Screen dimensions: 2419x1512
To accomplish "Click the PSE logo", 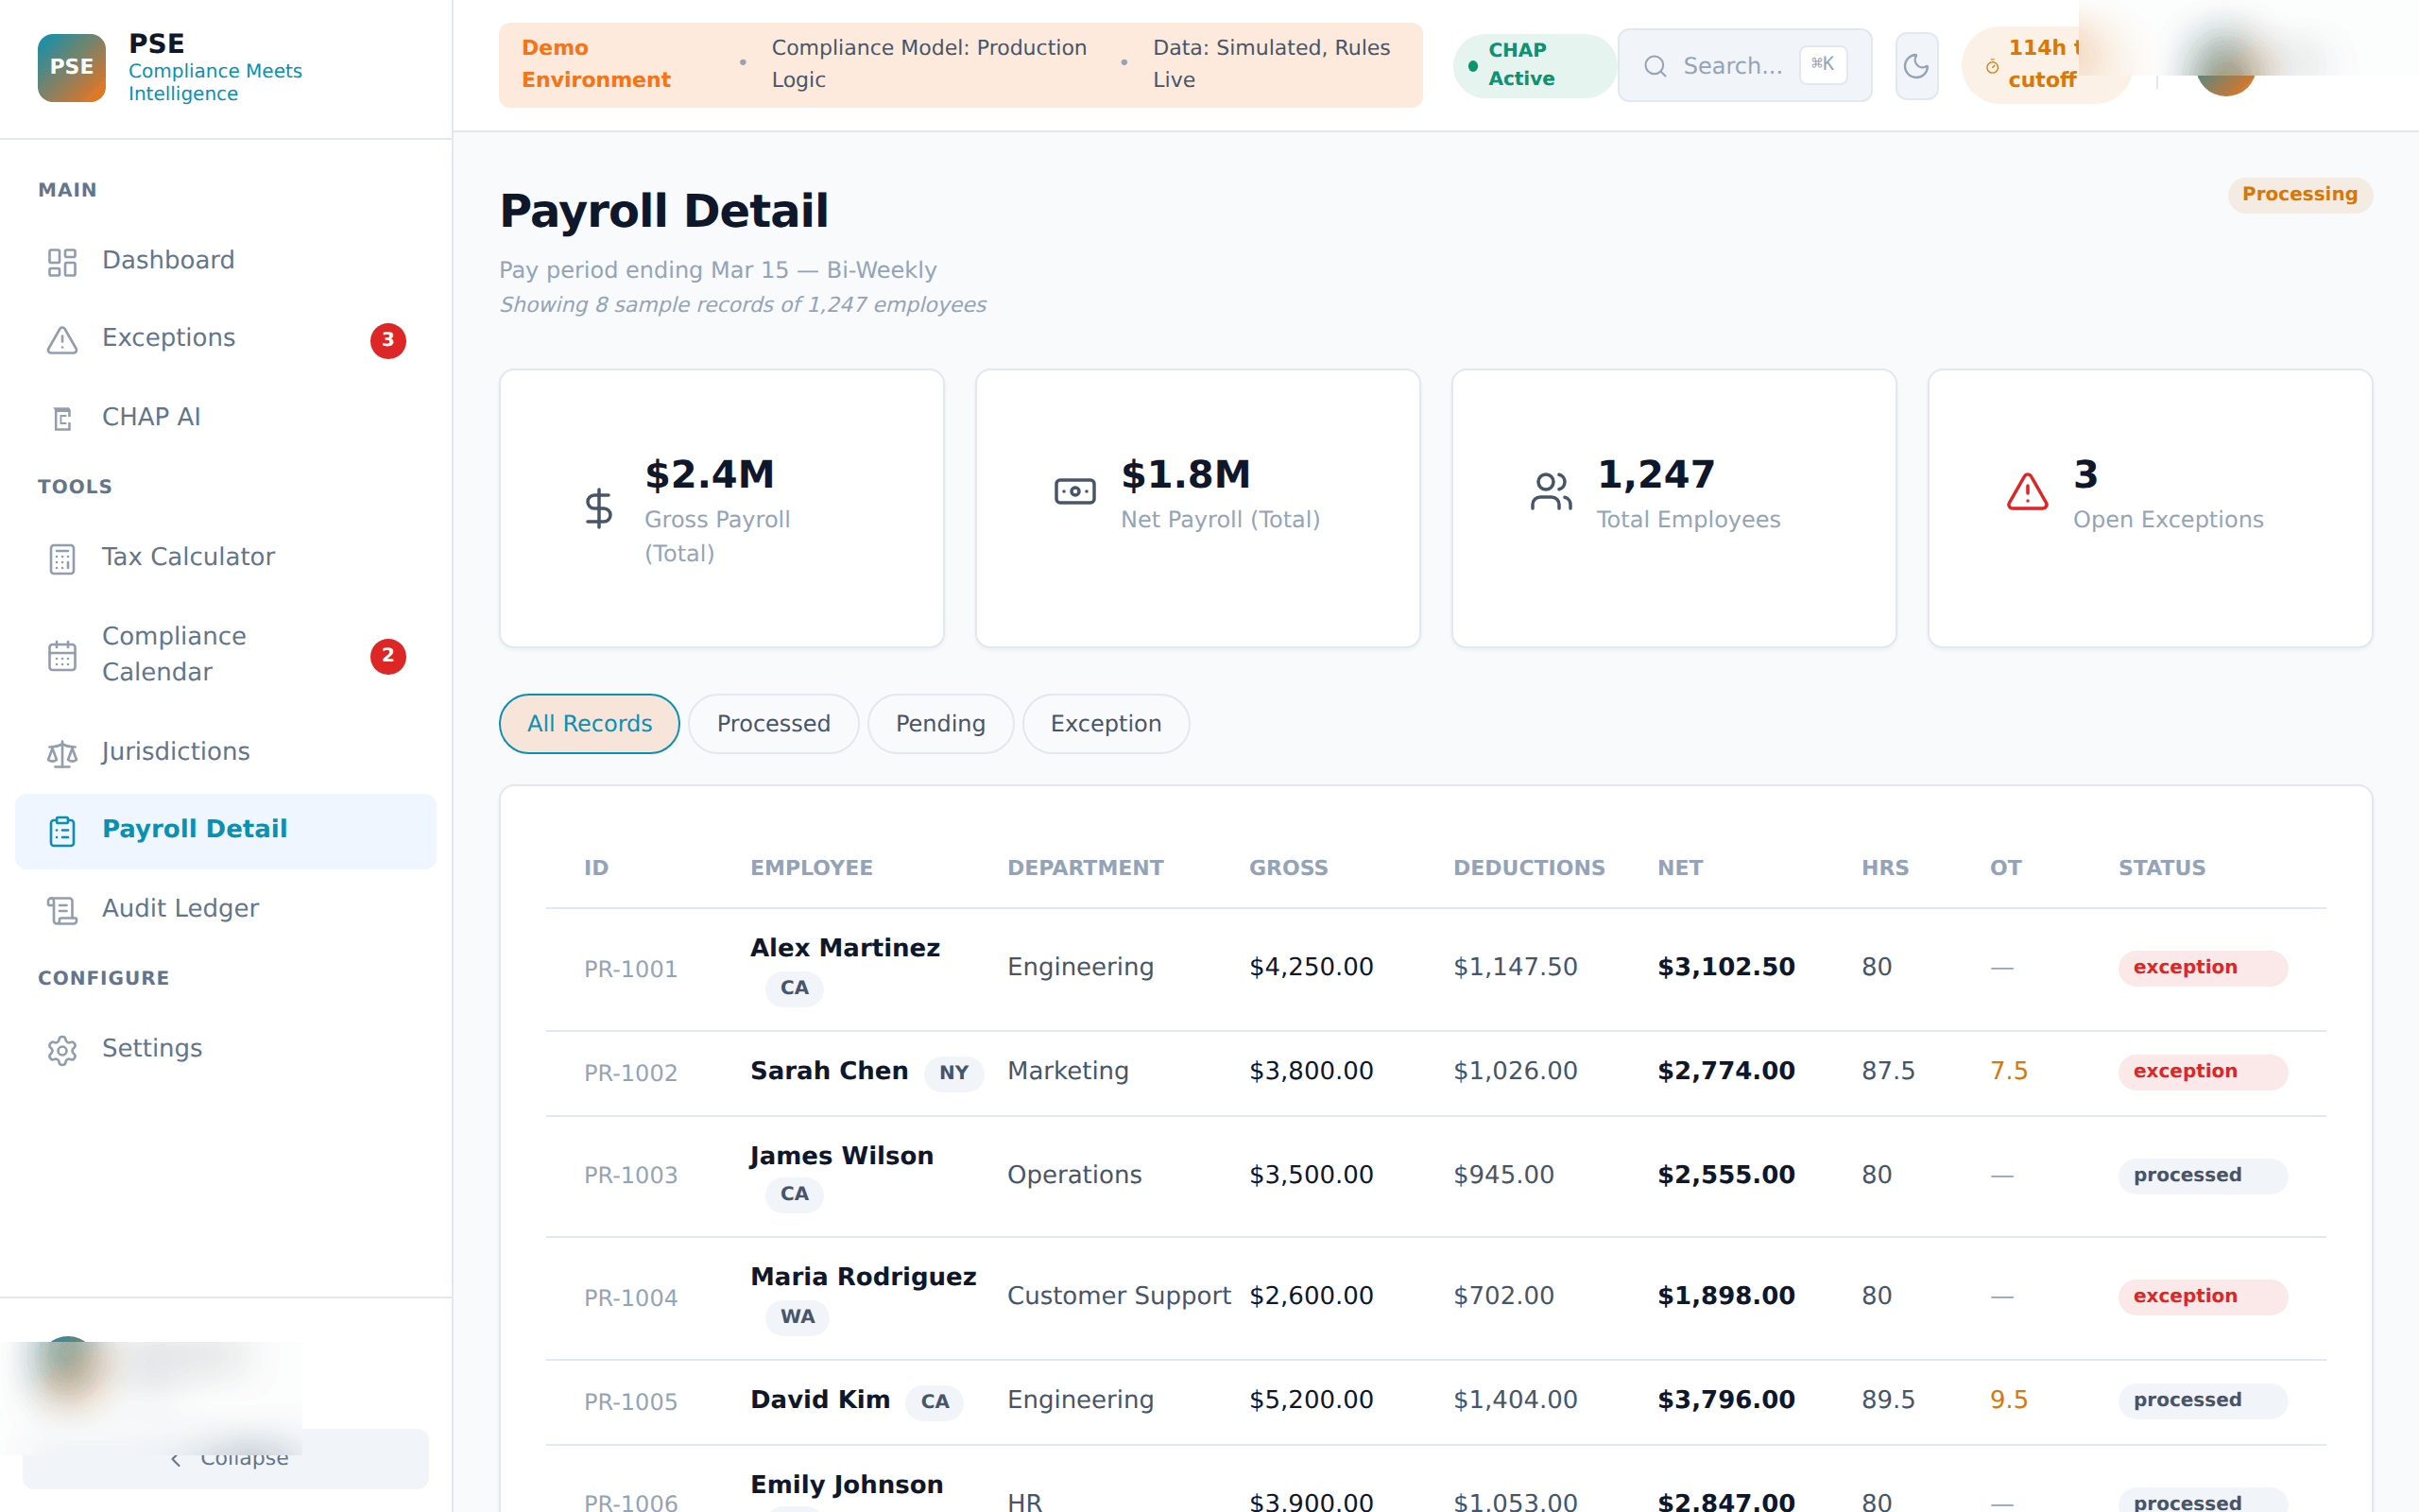I will coord(70,67).
